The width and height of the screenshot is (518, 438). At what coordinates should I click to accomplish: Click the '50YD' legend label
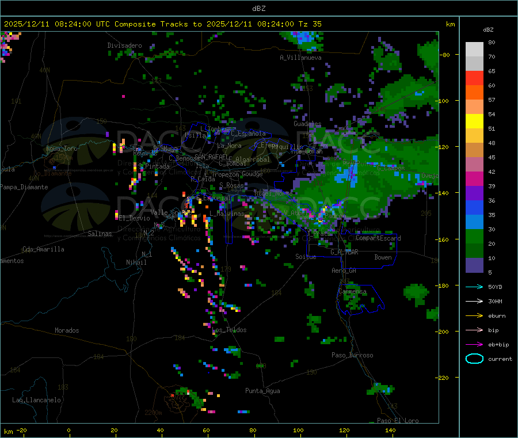495,287
